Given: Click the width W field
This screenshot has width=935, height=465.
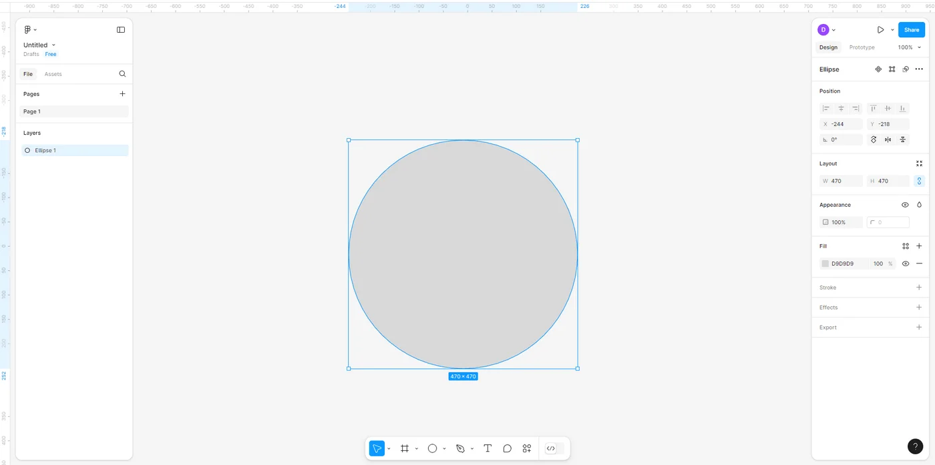Looking at the screenshot, I should coord(841,181).
